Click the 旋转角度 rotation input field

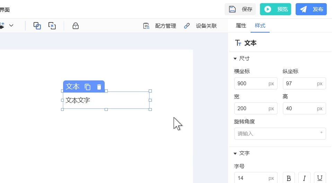tap(277, 133)
